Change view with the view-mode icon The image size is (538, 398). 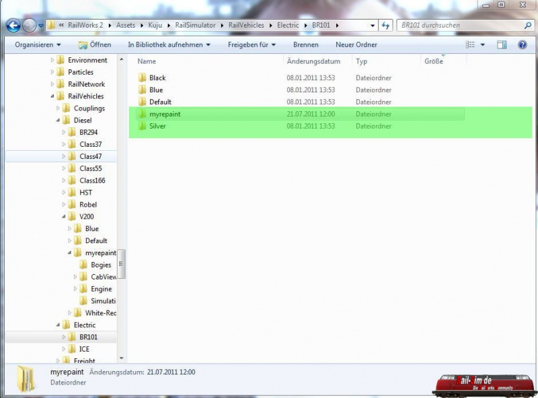pyautogui.click(x=470, y=44)
